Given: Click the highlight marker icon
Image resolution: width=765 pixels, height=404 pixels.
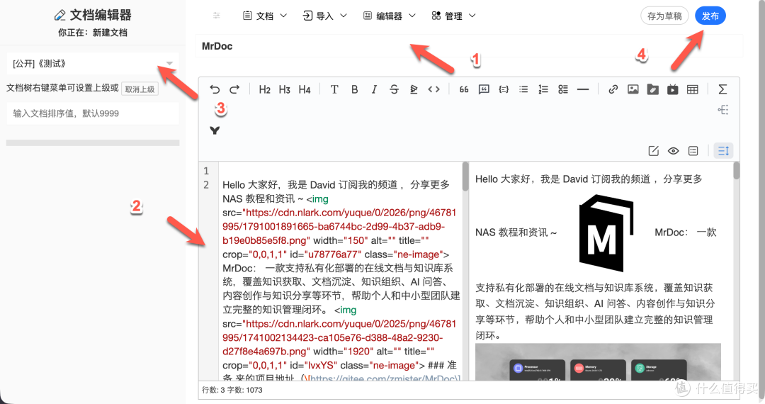Looking at the screenshot, I should pos(414,89).
